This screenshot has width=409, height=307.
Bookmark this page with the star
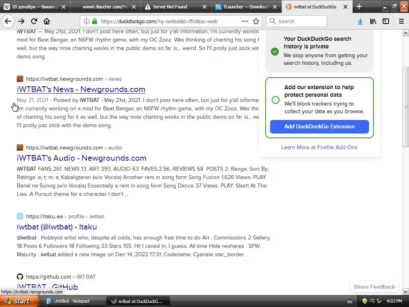(x=256, y=22)
